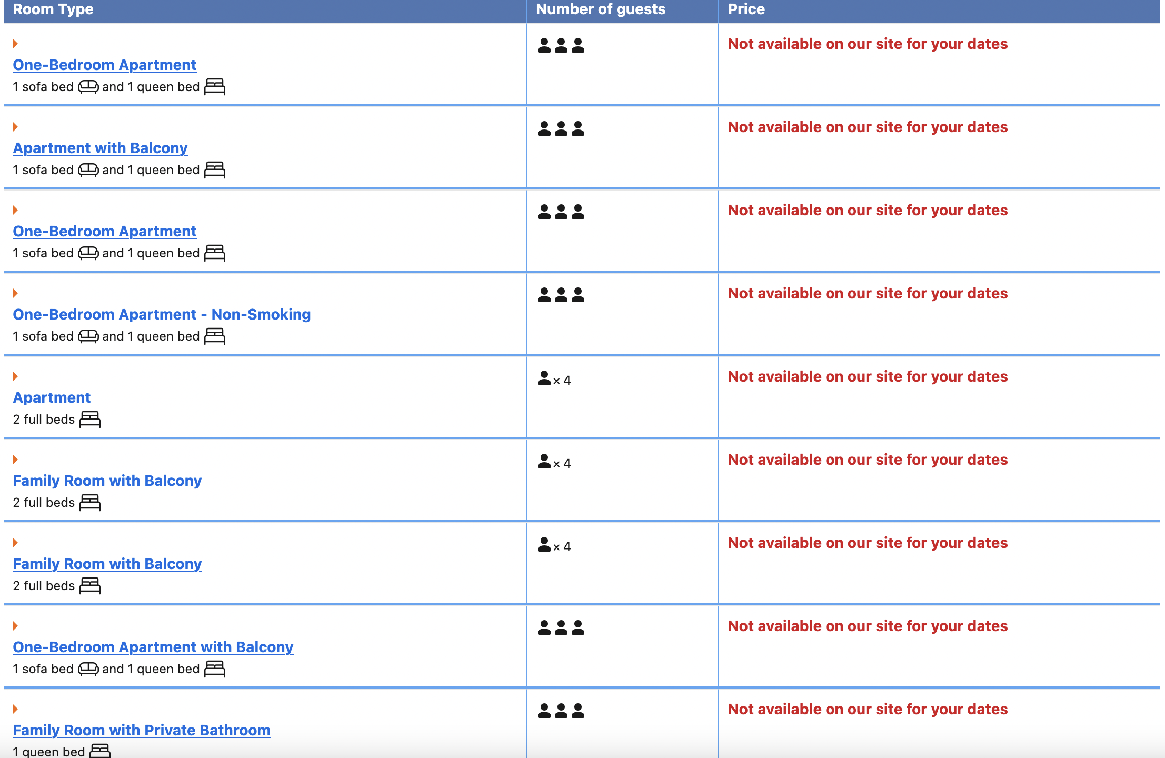Click the Room Type column header
Image resolution: width=1165 pixels, height=758 pixels.
[53, 9]
